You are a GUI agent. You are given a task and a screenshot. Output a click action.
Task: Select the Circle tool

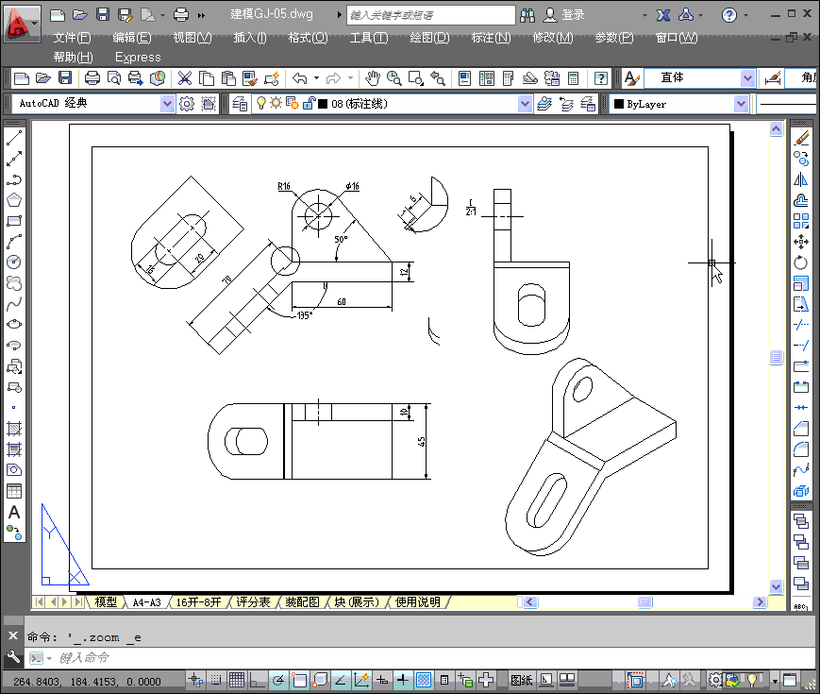click(x=14, y=262)
